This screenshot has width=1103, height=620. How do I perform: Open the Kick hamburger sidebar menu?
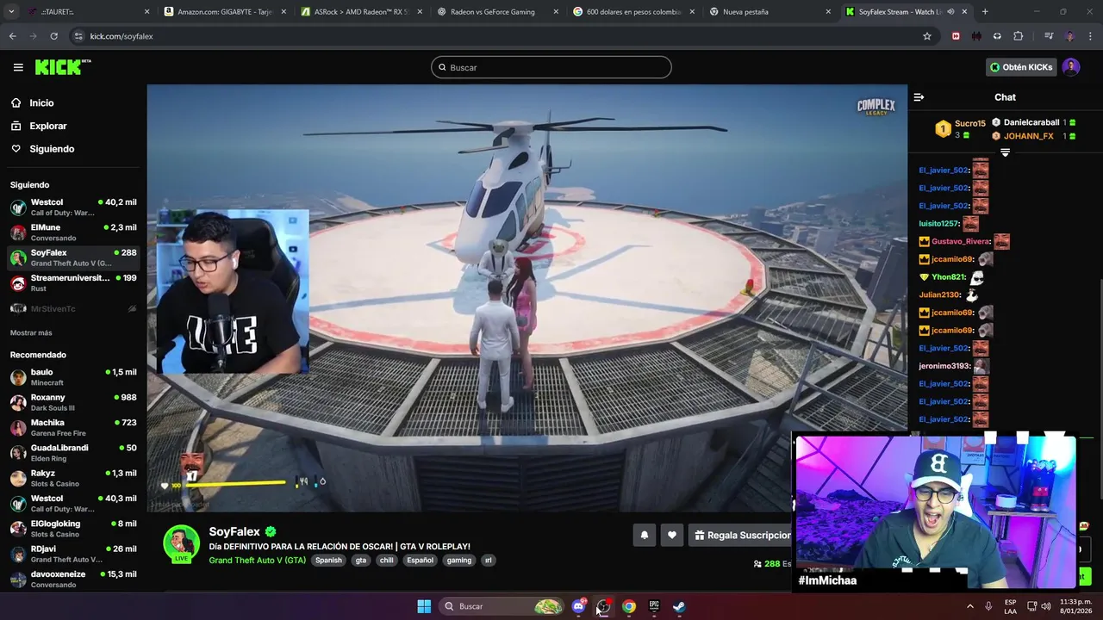[18, 67]
